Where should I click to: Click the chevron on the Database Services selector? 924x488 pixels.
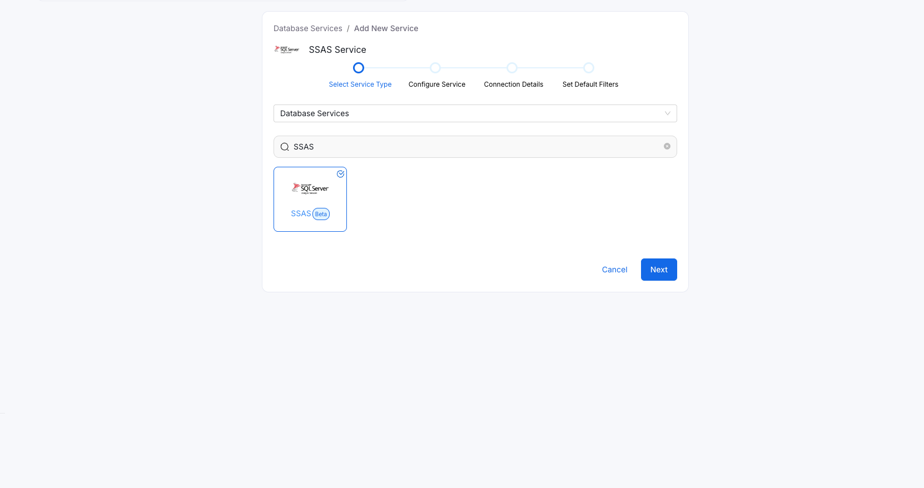pyautogui.click(x=667, y=113)
